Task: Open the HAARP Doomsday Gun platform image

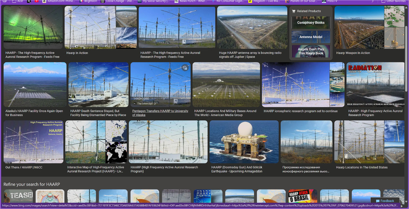Action: (244, 142)
